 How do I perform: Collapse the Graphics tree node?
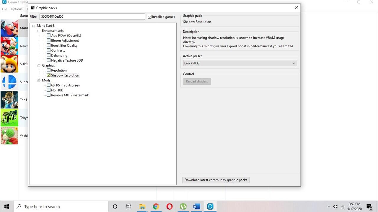[39, 65]
